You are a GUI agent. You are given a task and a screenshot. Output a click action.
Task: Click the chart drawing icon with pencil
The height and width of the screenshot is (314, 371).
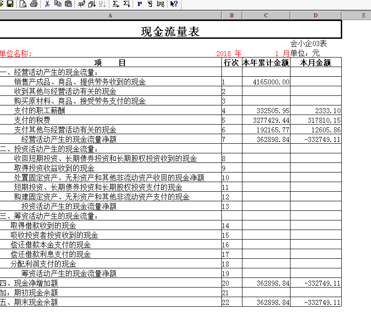click(x=81, y=4)
